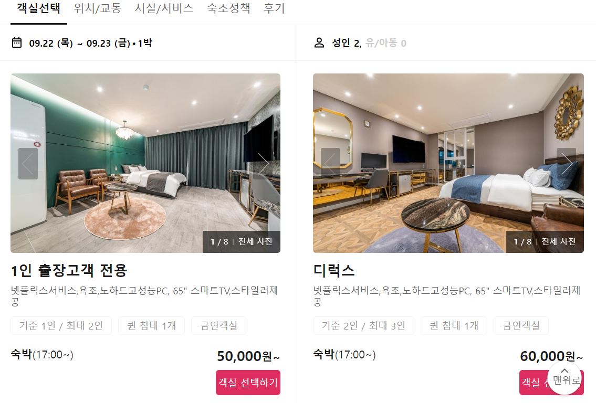Click 객실 선택하기 for 50,000원 room
This screenshot has height=403, width=596.
tap(248, 383)
